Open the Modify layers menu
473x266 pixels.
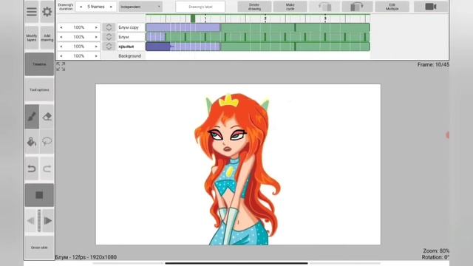point(32,38)
